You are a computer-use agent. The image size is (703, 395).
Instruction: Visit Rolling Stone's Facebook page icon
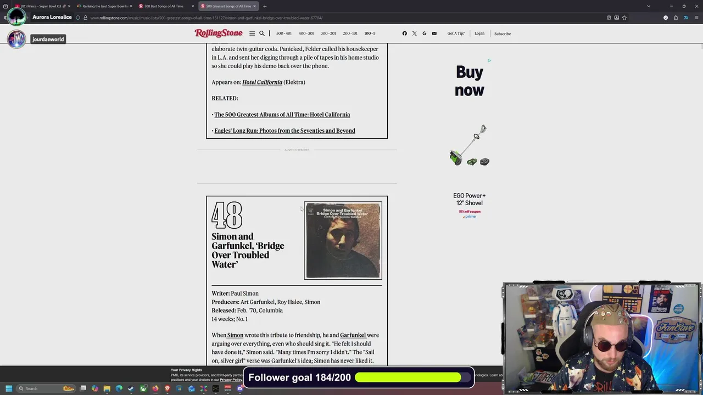pos(405,33)
